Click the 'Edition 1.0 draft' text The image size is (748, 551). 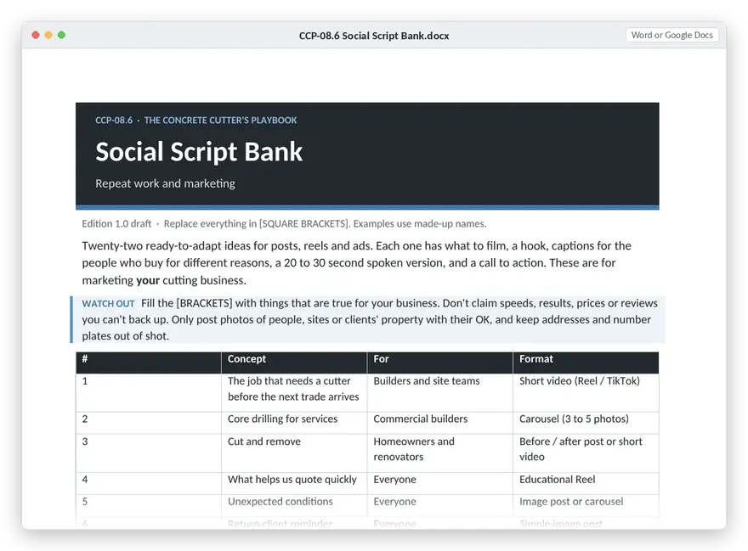[x=116, y=223]
